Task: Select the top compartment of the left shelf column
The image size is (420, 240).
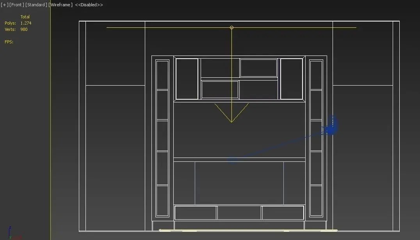Action: click(162, 75)
